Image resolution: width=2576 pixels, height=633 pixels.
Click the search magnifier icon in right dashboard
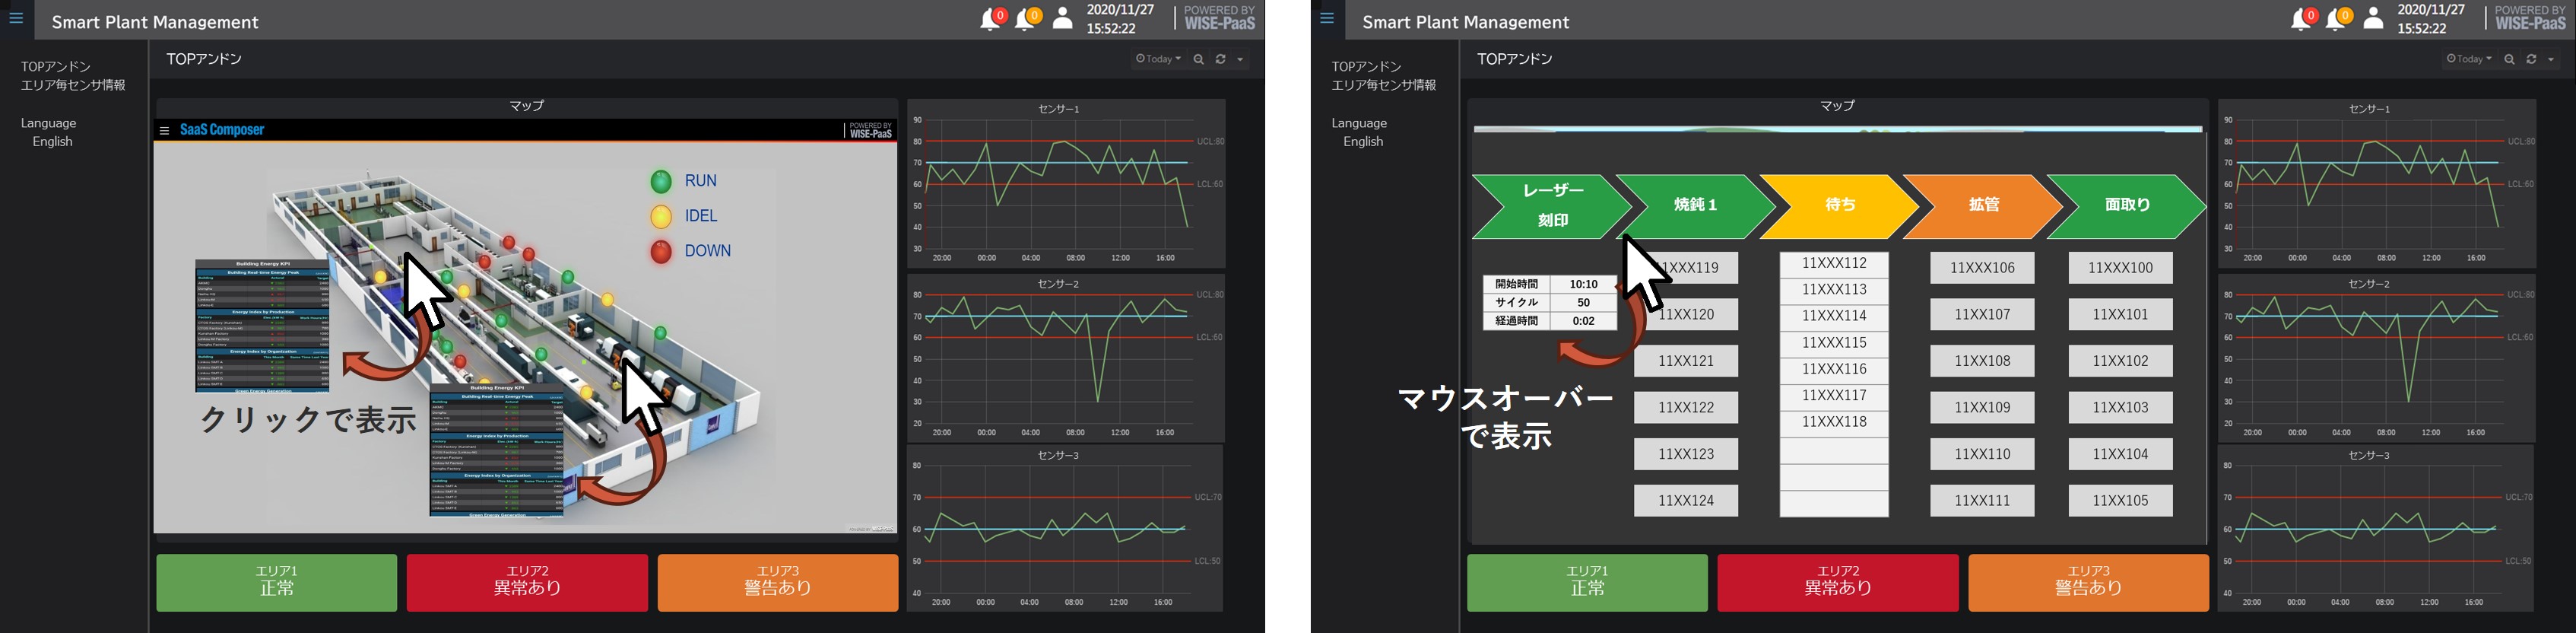(2509, 60)
